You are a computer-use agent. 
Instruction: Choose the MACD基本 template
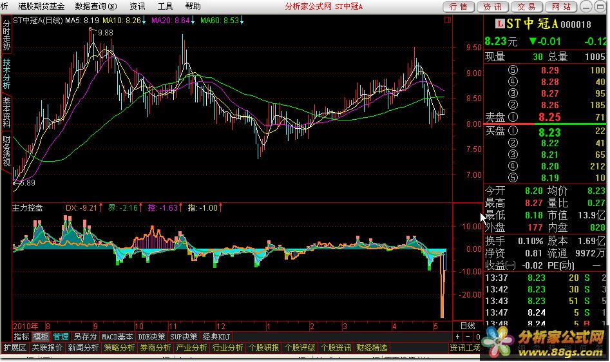point(117,337)
